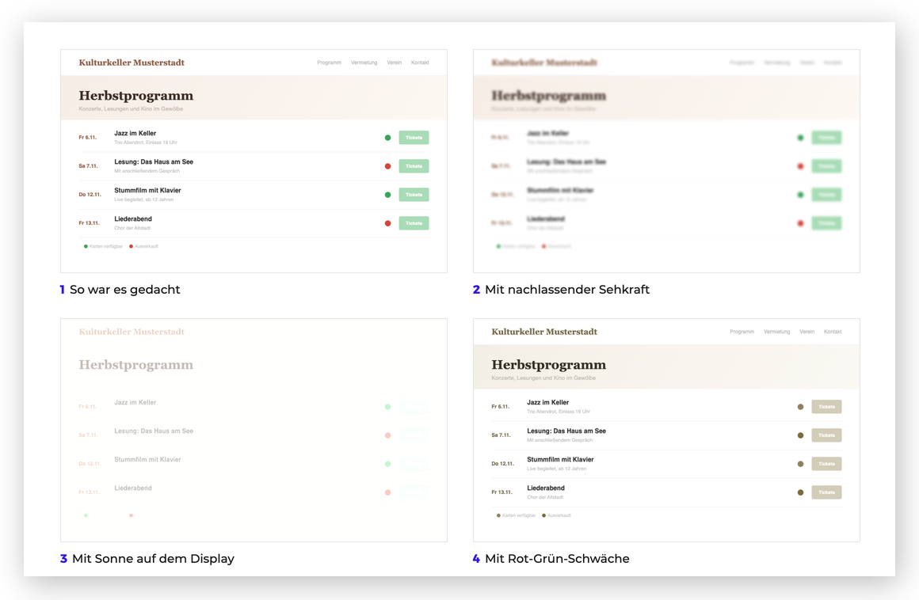Click caption 'Mit Sonne auf dem Display'

click(x=153, y=559)
